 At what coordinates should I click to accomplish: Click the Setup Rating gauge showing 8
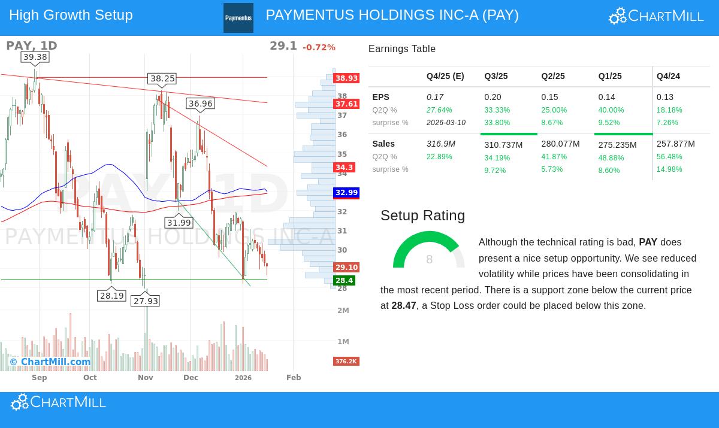click(x=429, y=259)
